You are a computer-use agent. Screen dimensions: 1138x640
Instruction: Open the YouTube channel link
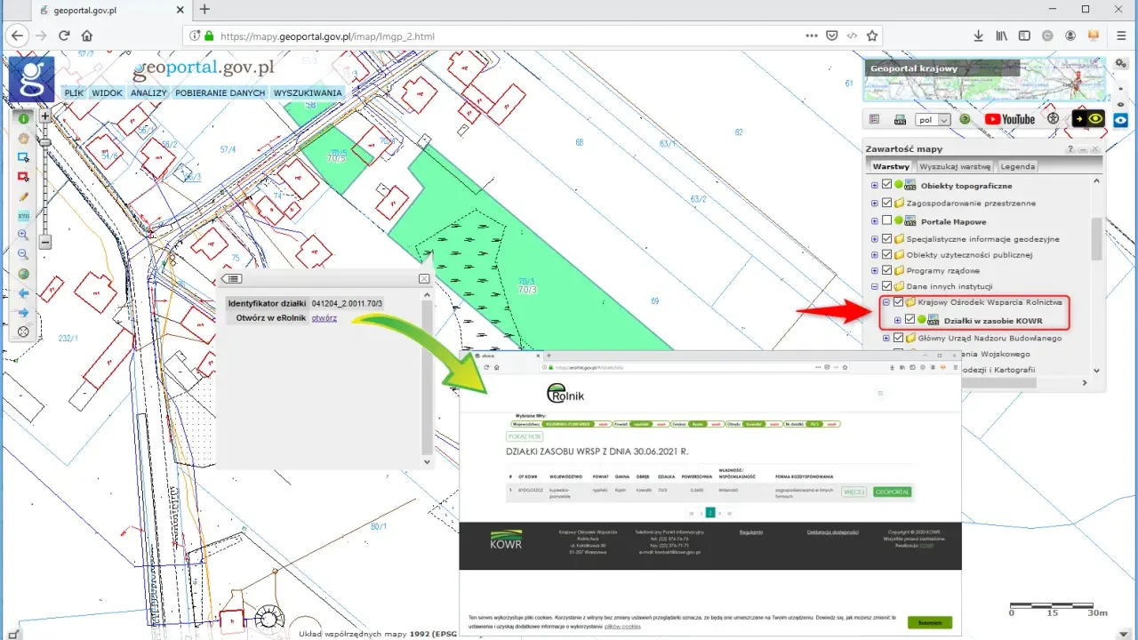pos(1009,119)
